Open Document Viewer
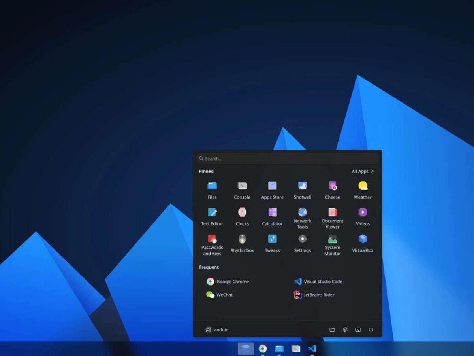This screenshot has height=356, width=474. (332, 218)
